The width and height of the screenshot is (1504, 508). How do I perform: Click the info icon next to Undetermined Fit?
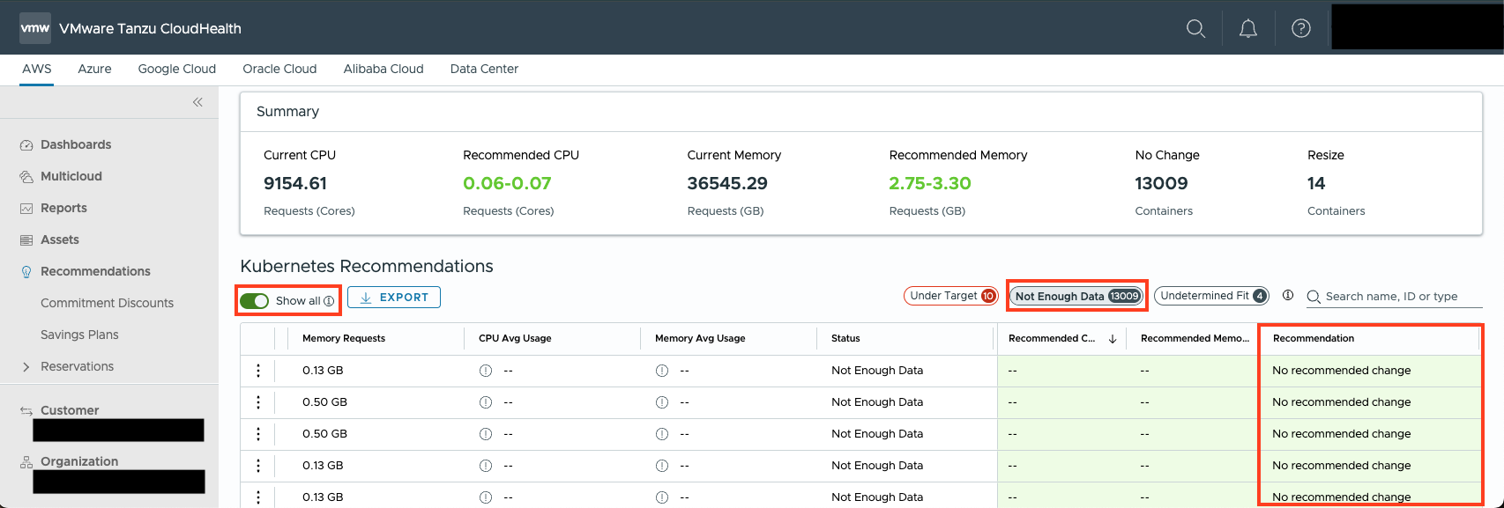(1288, 296)
